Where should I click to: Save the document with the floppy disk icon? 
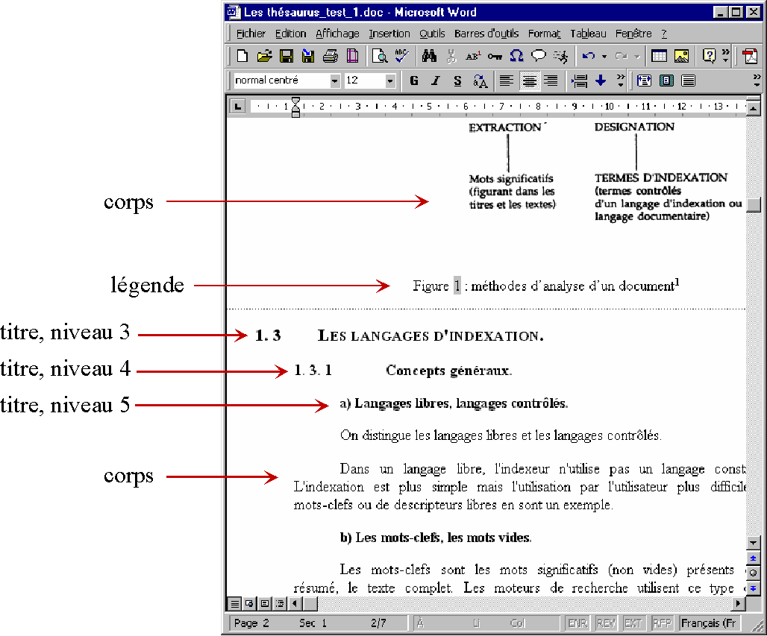pos(287,56)
